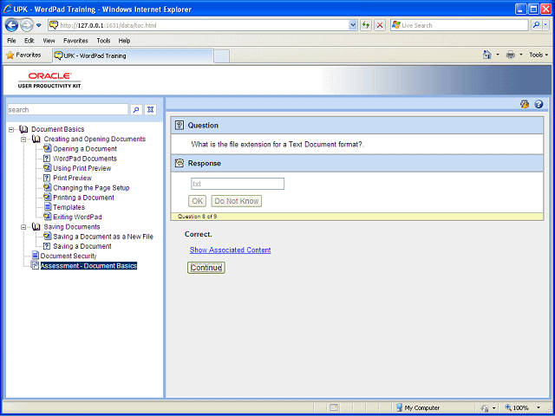Image resolution: width=555 pixels, height=416 pixels.
Task: Open the Show Associated Content link
Action: pyautogui.click(x=231, y=250)
